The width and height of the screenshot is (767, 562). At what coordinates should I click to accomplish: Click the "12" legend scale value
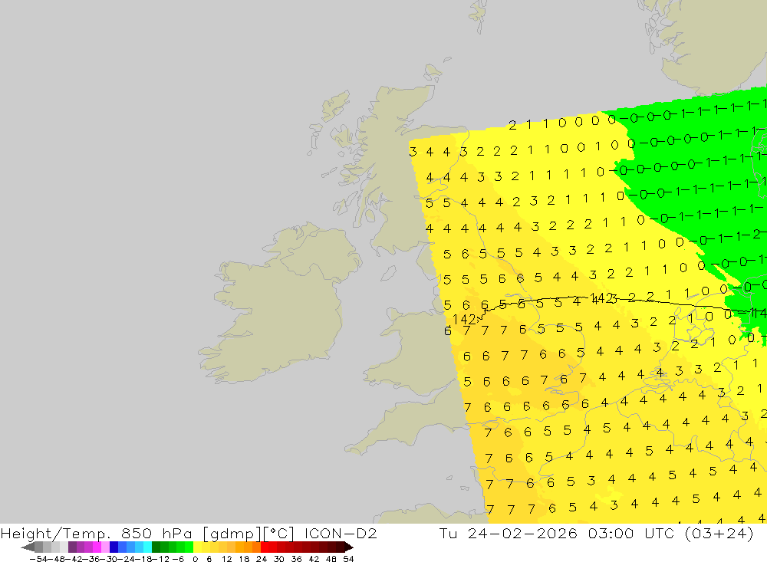pos(227,559)
